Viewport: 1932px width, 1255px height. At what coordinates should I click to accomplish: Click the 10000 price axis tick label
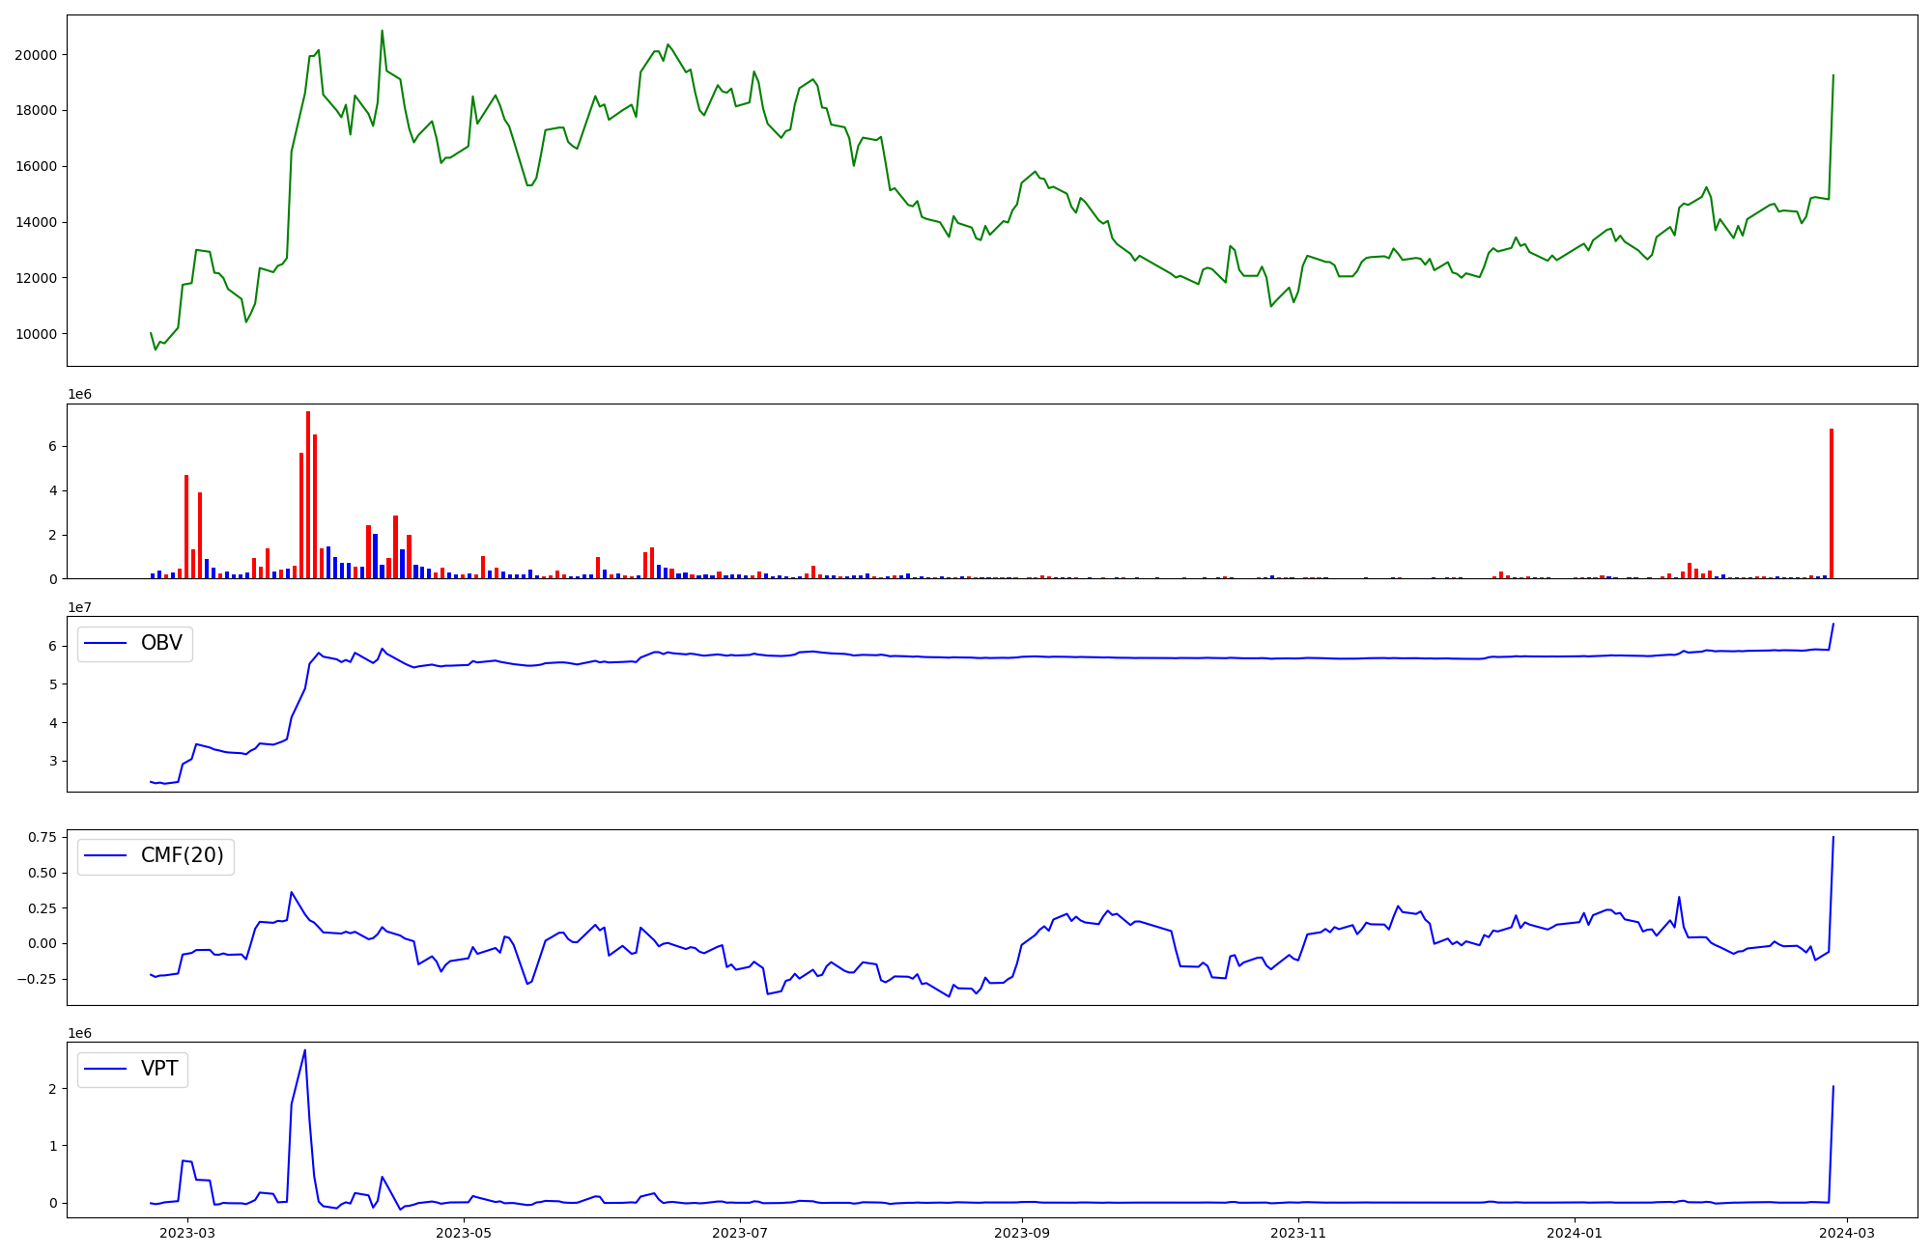[36, 334]
